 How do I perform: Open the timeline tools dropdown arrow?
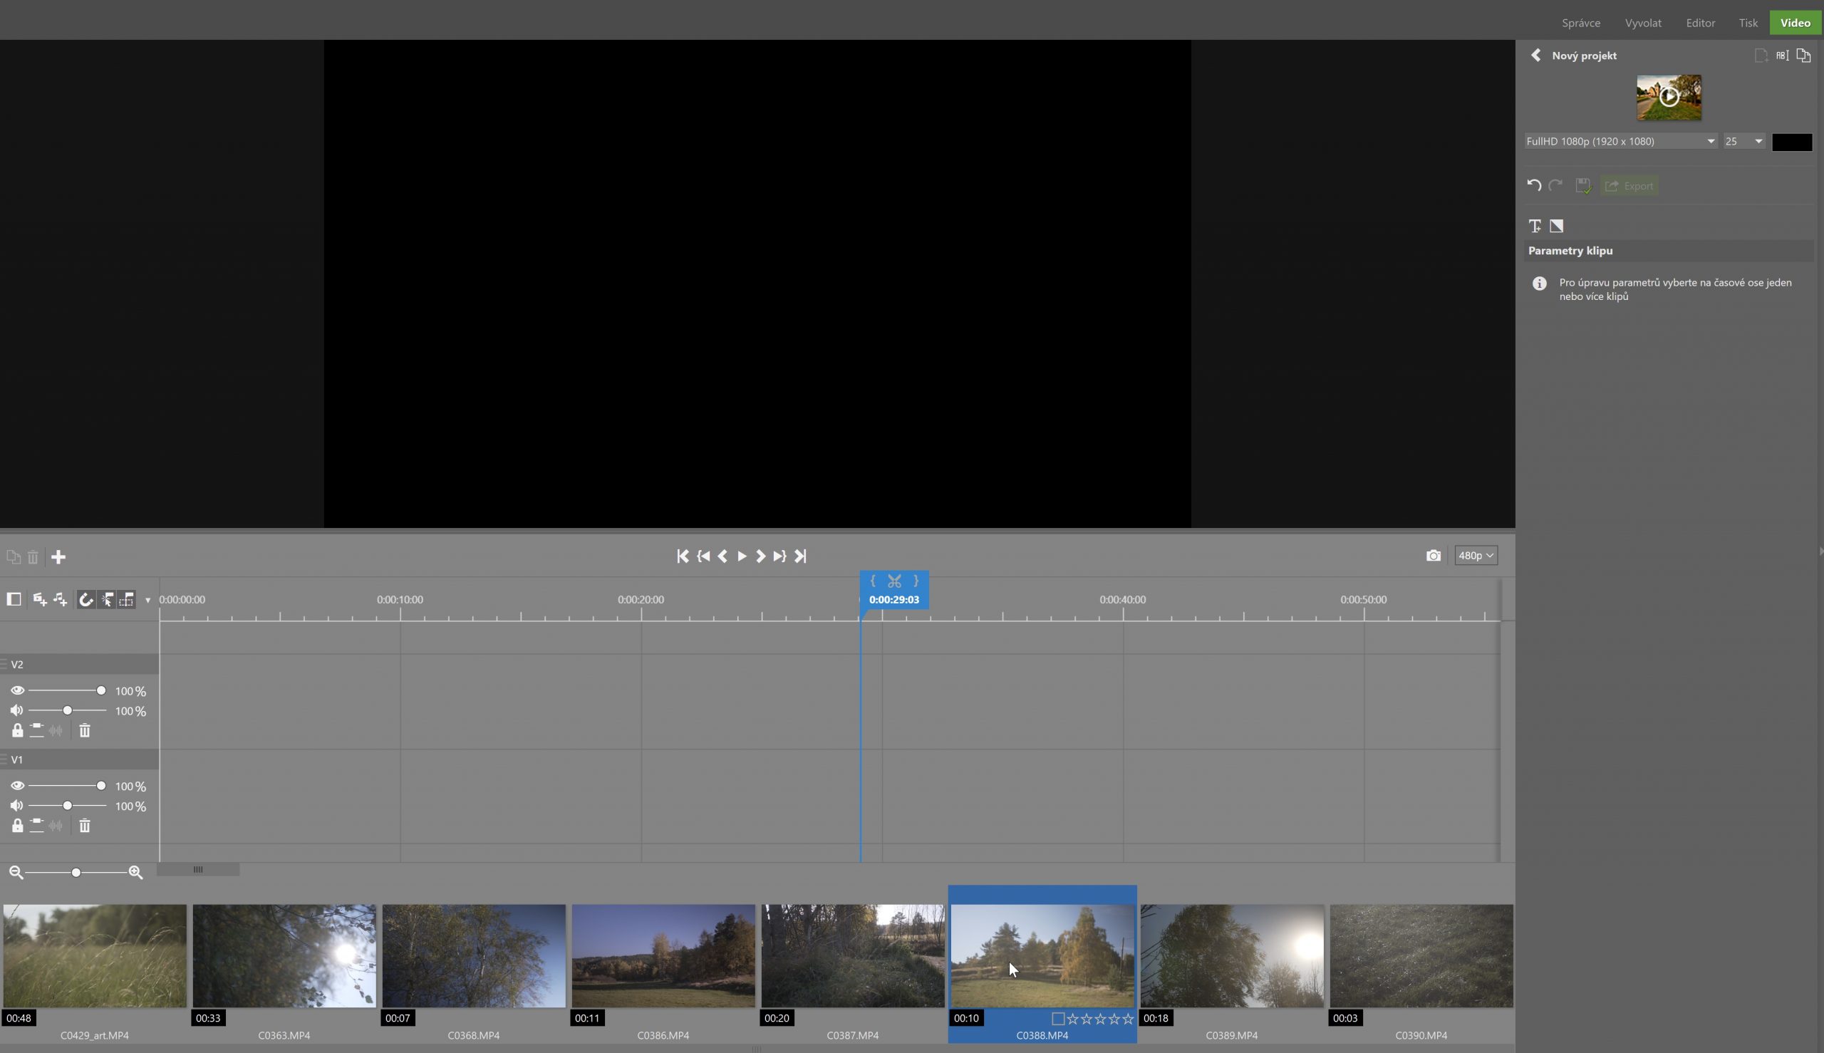[147, 601]
